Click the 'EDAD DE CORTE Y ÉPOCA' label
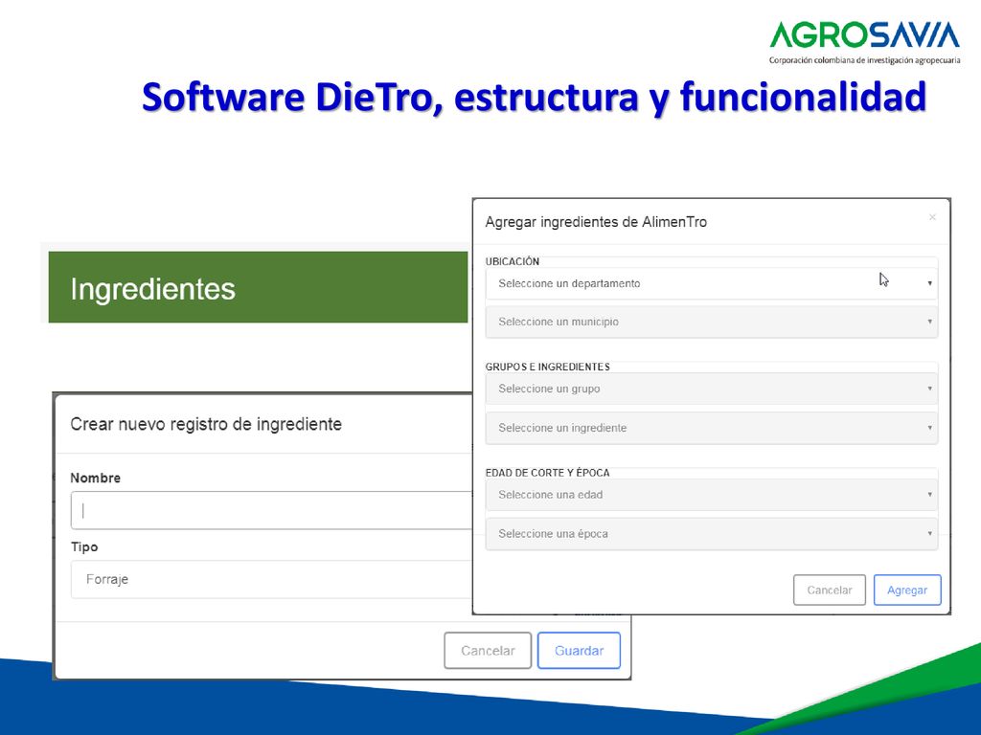This screenshot has width=981, height=735. 547,473
